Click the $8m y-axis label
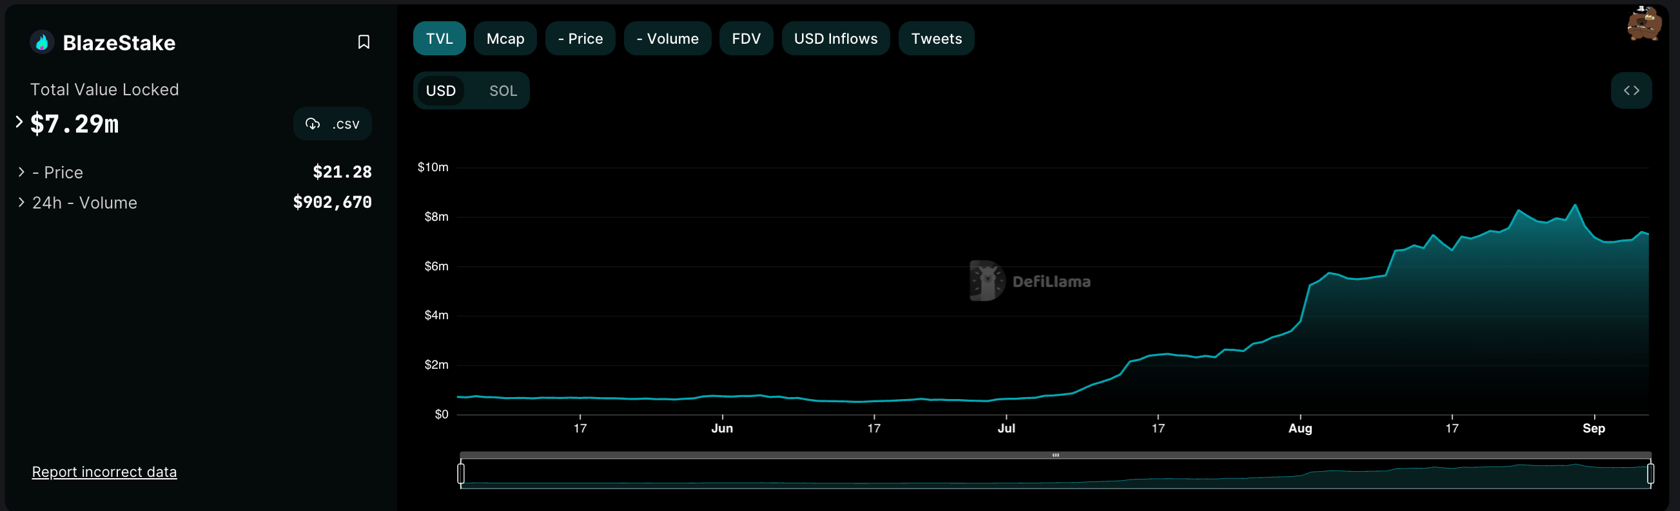Viewport: 1680px width, 511px height. (436, 217)
